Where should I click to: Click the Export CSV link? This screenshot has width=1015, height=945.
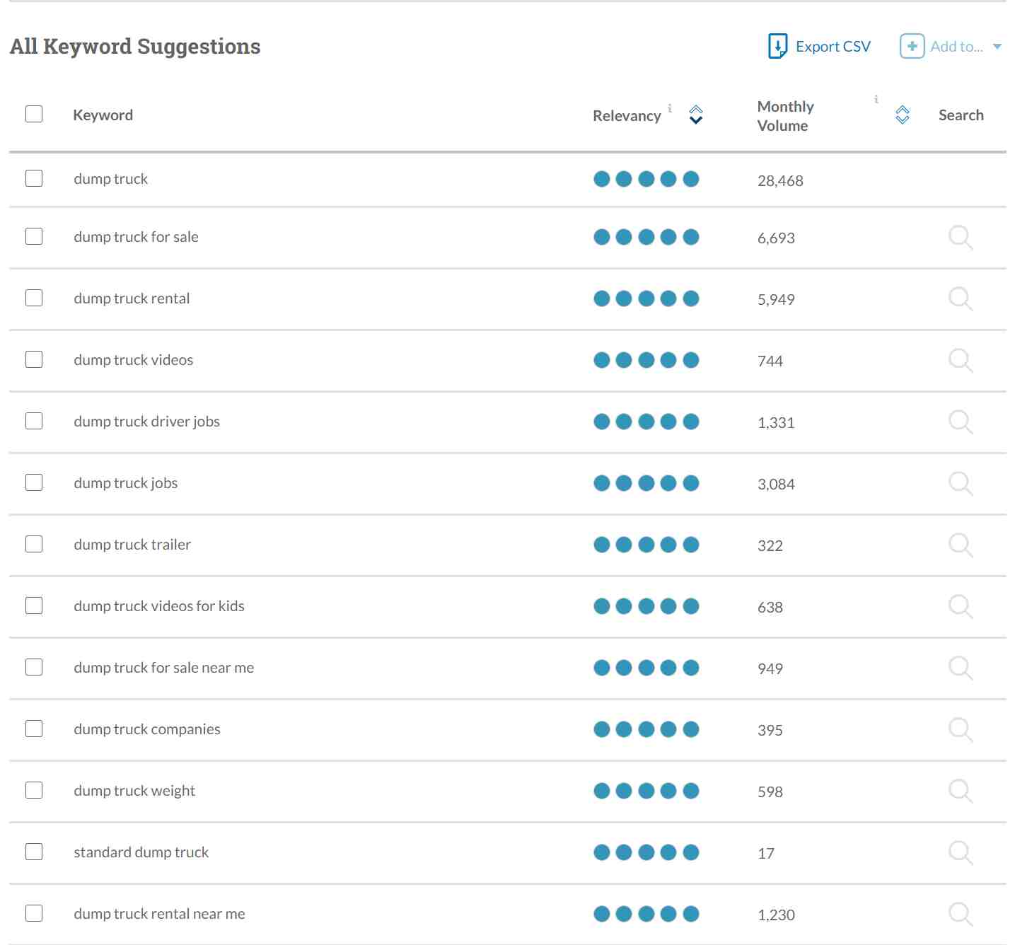[x=833, y=47]
